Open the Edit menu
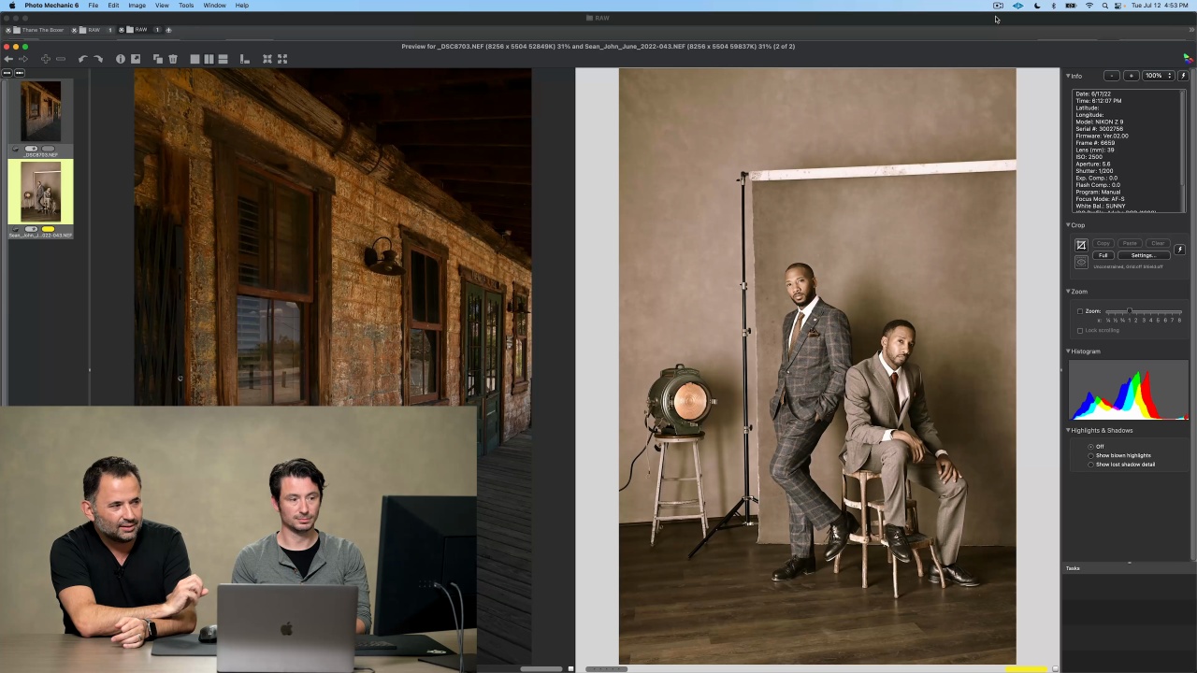 (113, 6)
